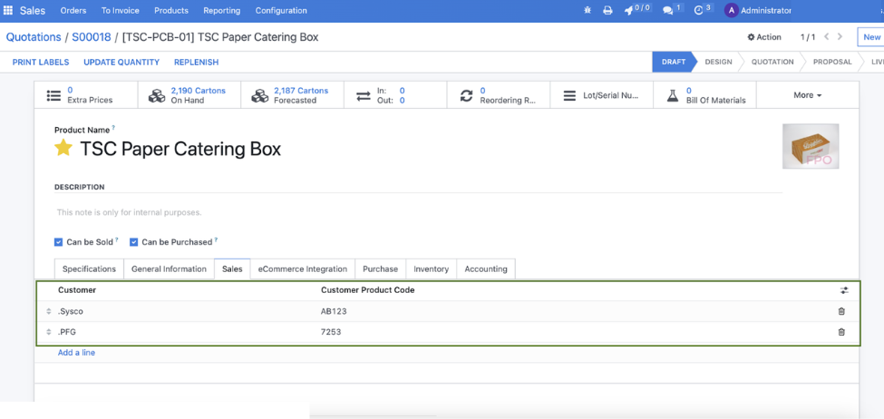Open the rocket 0/0 indicator
The width and height of the screenshot is (884, 419).
[x=637, y=10]
